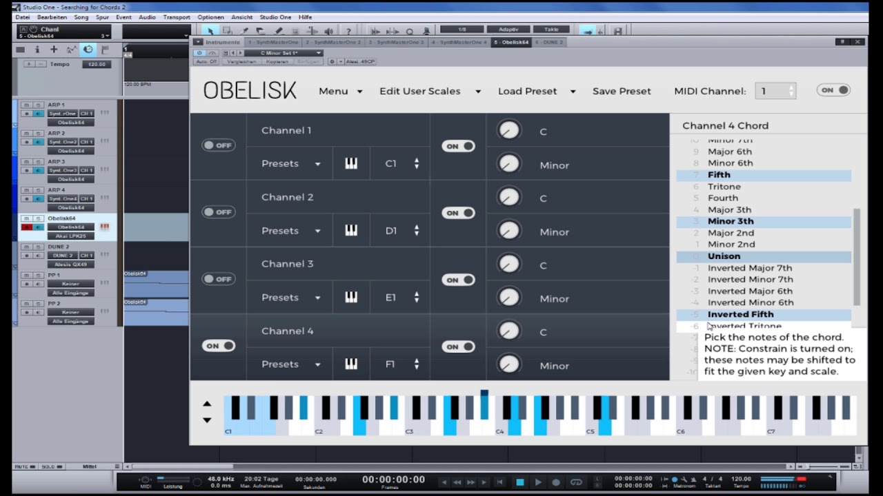Open Edit User Scales dropdown
The height and width of the screenshot is (496, 883).
click(x=430, y=91)
